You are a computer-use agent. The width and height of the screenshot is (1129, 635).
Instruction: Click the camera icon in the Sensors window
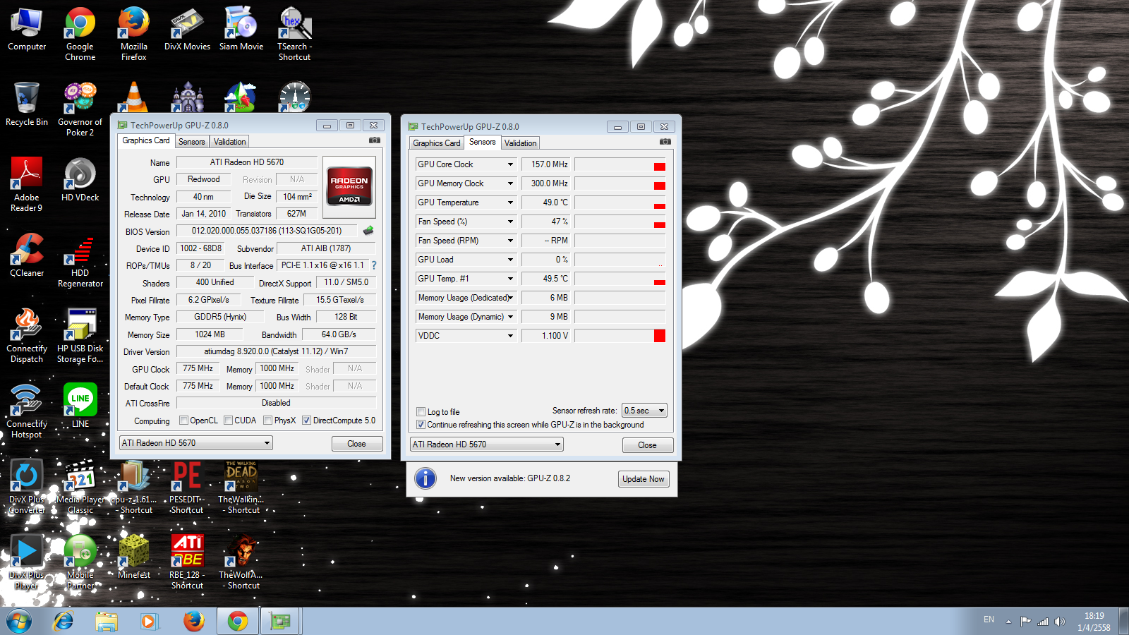coord(665,142)
